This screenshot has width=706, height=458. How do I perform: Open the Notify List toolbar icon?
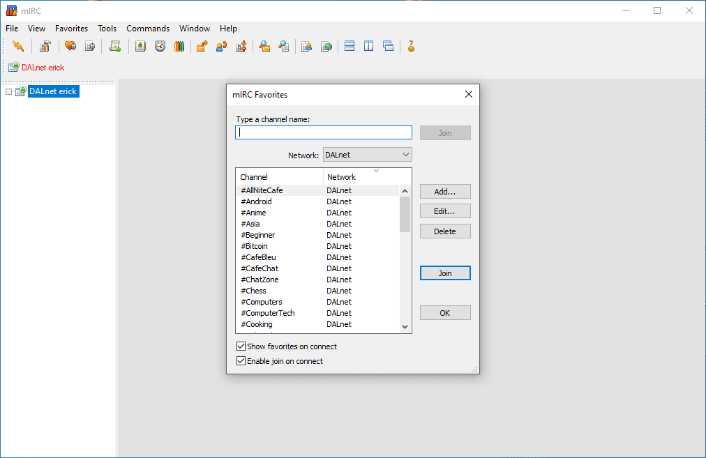307,46
